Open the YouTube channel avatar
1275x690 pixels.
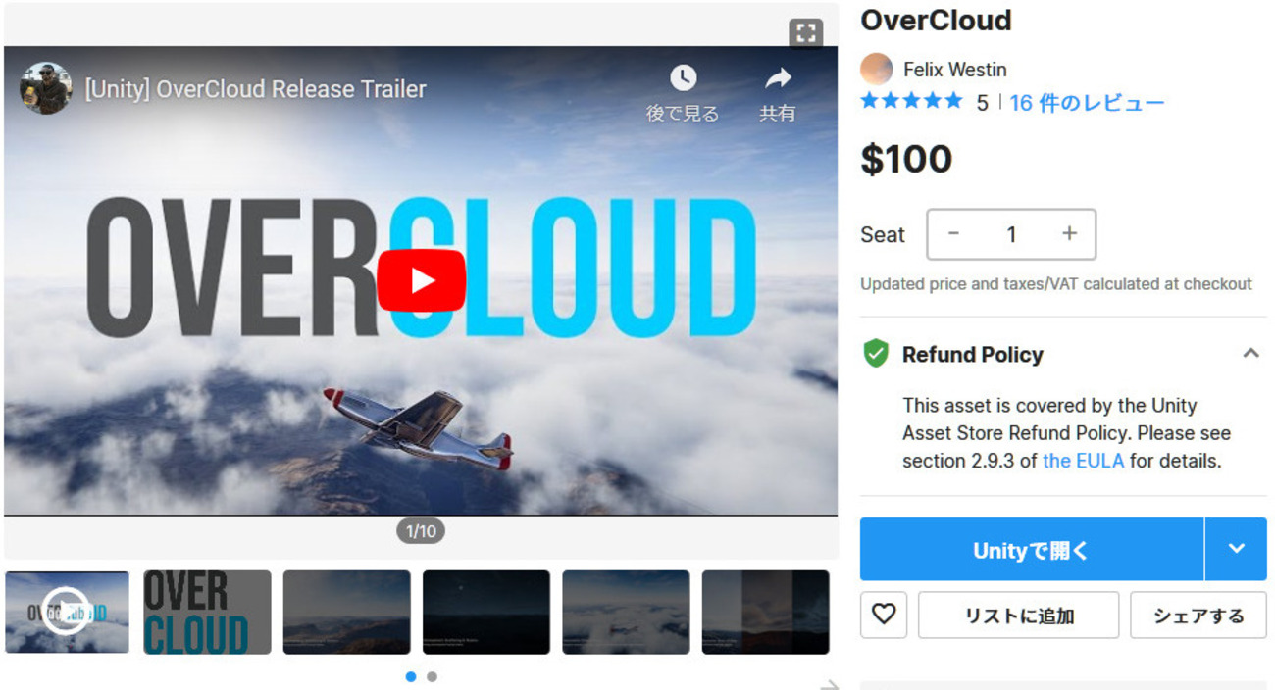tap(45, 88)
